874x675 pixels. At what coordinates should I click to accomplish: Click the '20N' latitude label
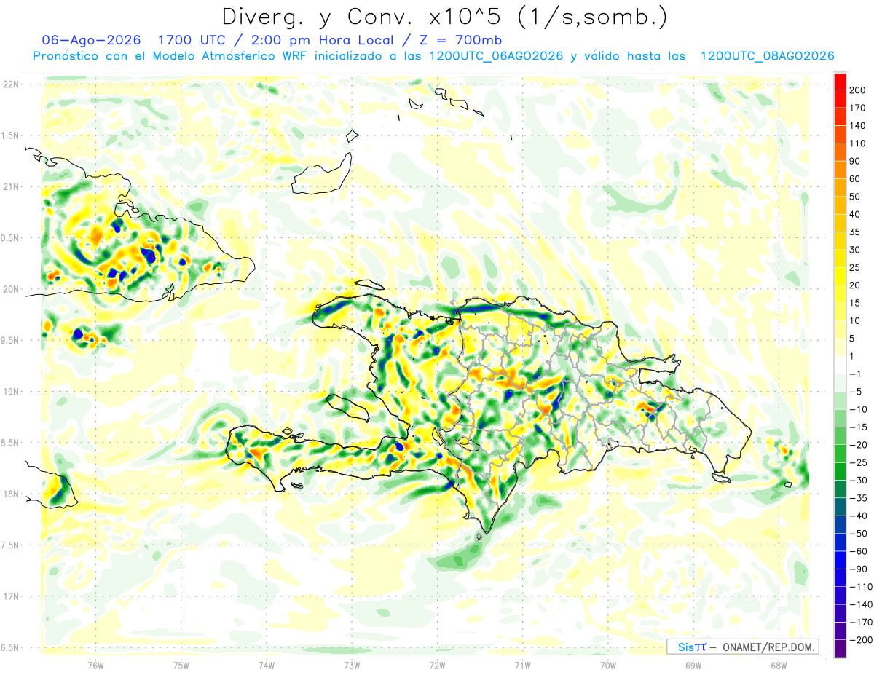click(11, 289)
